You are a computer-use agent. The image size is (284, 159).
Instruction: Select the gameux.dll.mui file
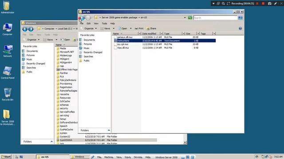point(125,37)
